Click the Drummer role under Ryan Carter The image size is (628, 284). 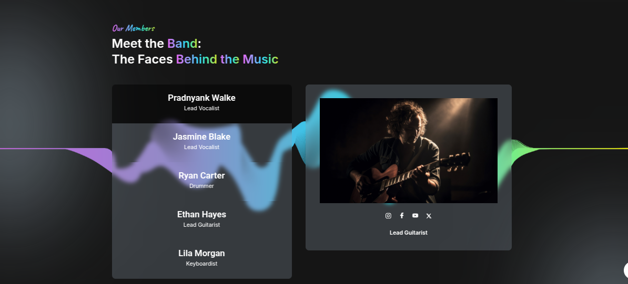(202, 186)
